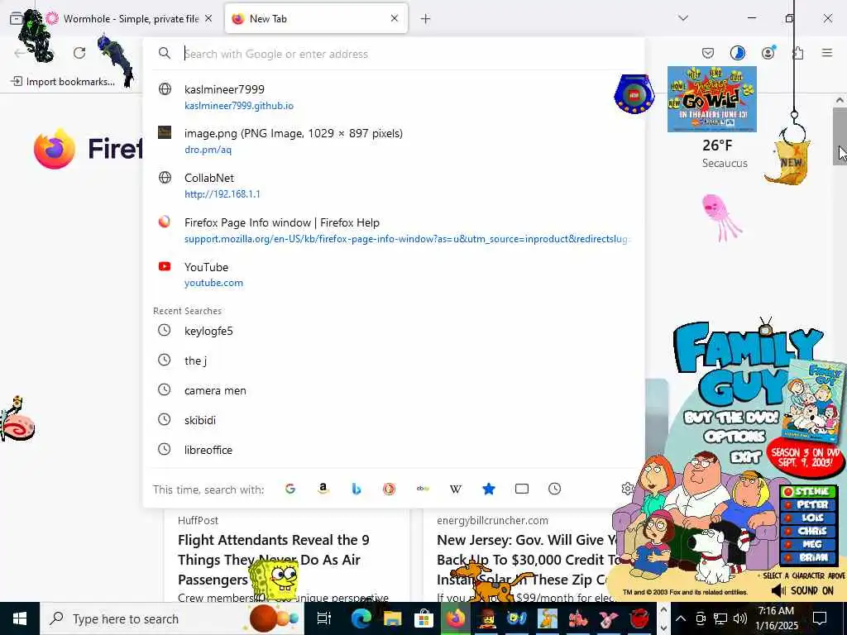
Task: Search this time with Bing icon
Action: [x=357, y=489]
